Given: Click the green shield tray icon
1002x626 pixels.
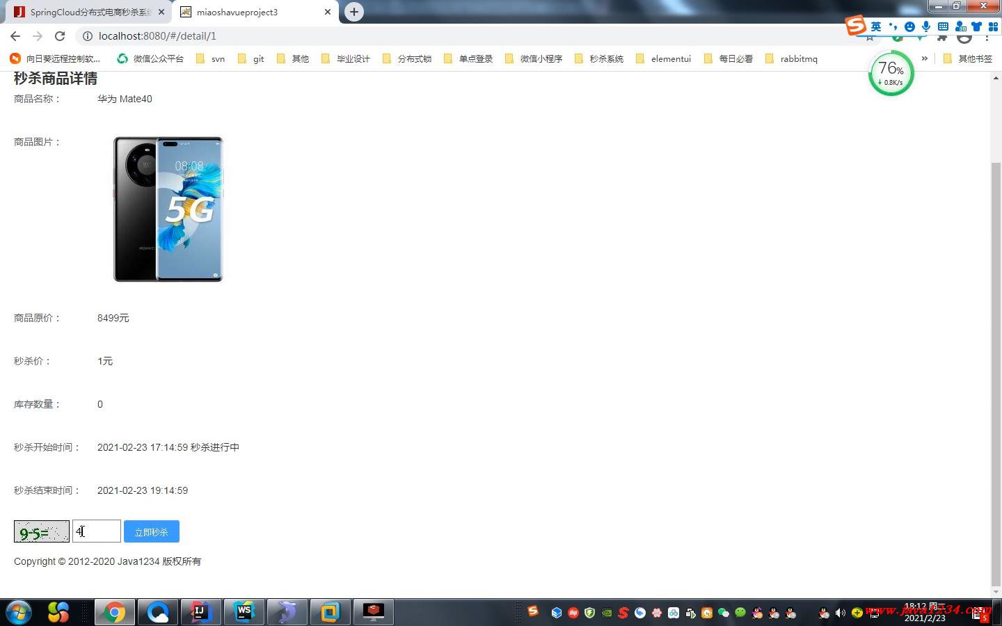Looking at the screenshot, I should tap(590, 613).
